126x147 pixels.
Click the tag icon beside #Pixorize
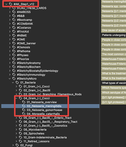(14, 59)
